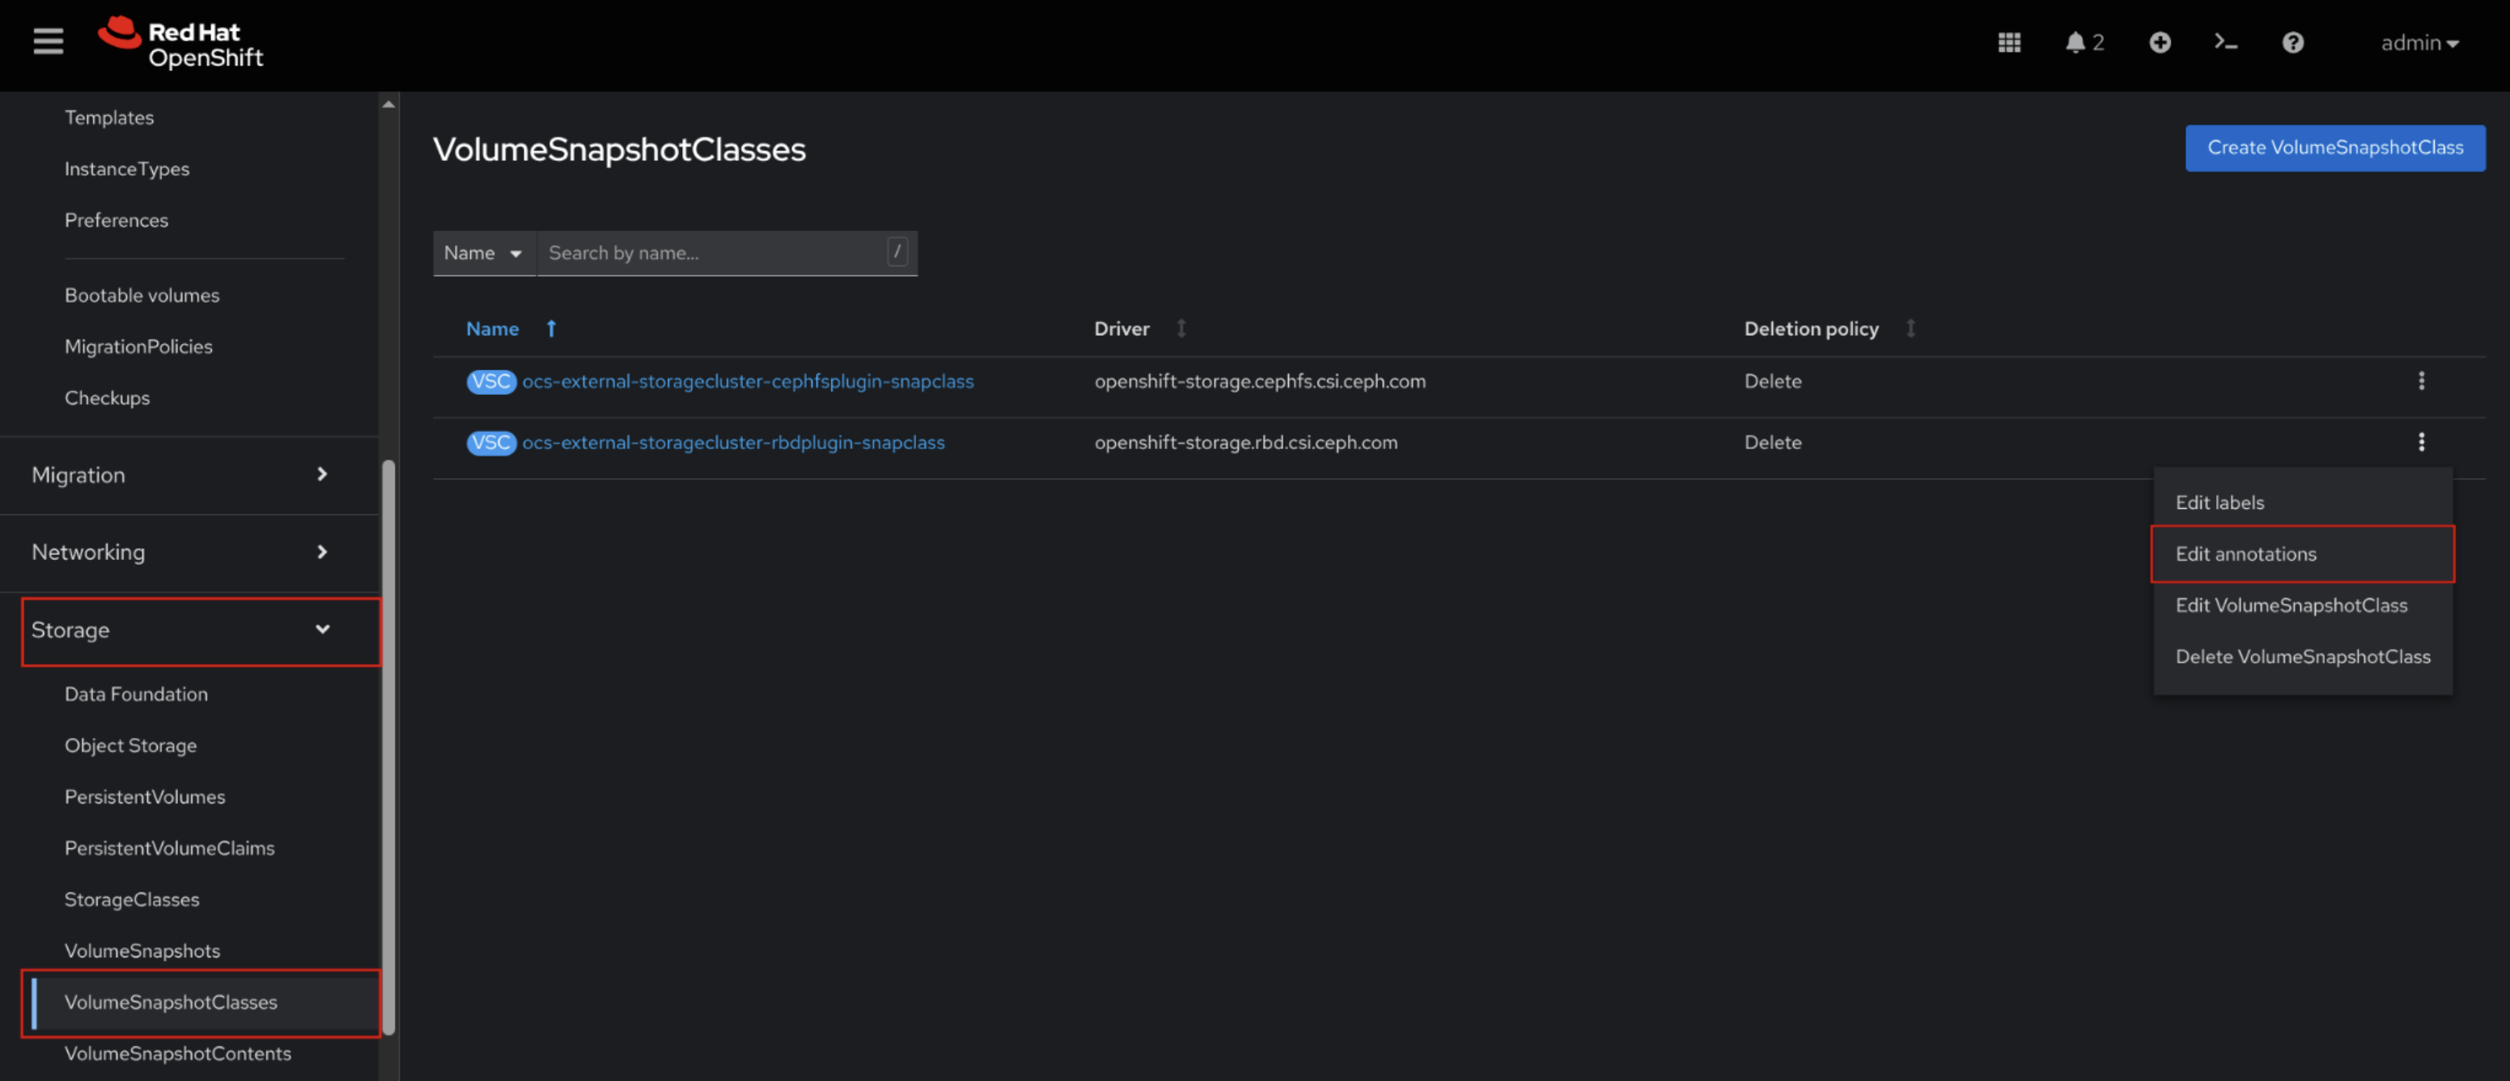Open the Name filter type dropdown
The height and width of the screenshot is (1081, 2510).
click(483, 253)
